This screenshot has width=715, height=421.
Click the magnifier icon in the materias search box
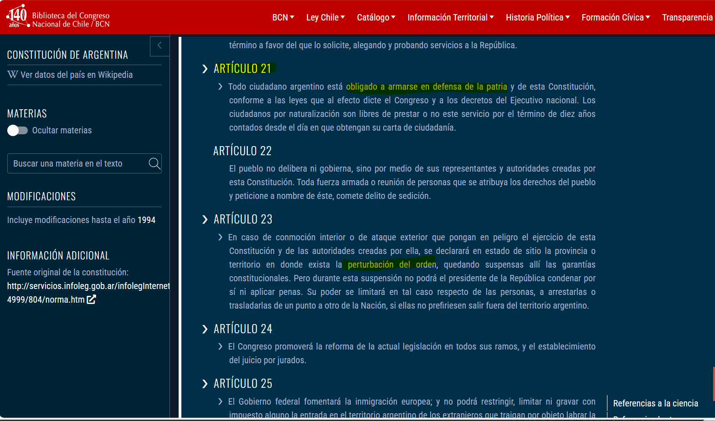click(x=154, y=163)
